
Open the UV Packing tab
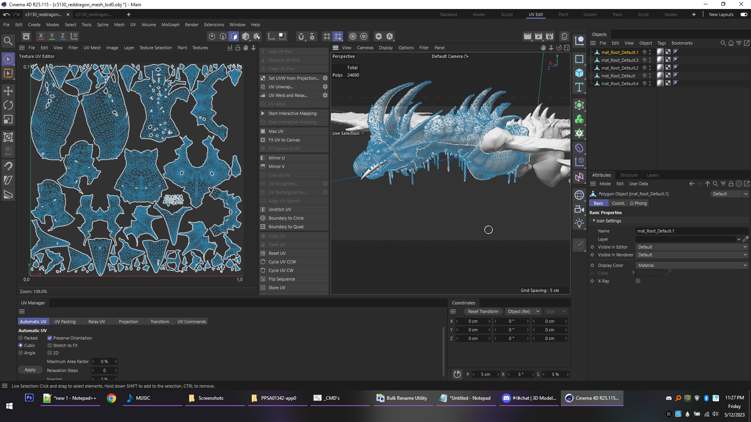point(65,322)
